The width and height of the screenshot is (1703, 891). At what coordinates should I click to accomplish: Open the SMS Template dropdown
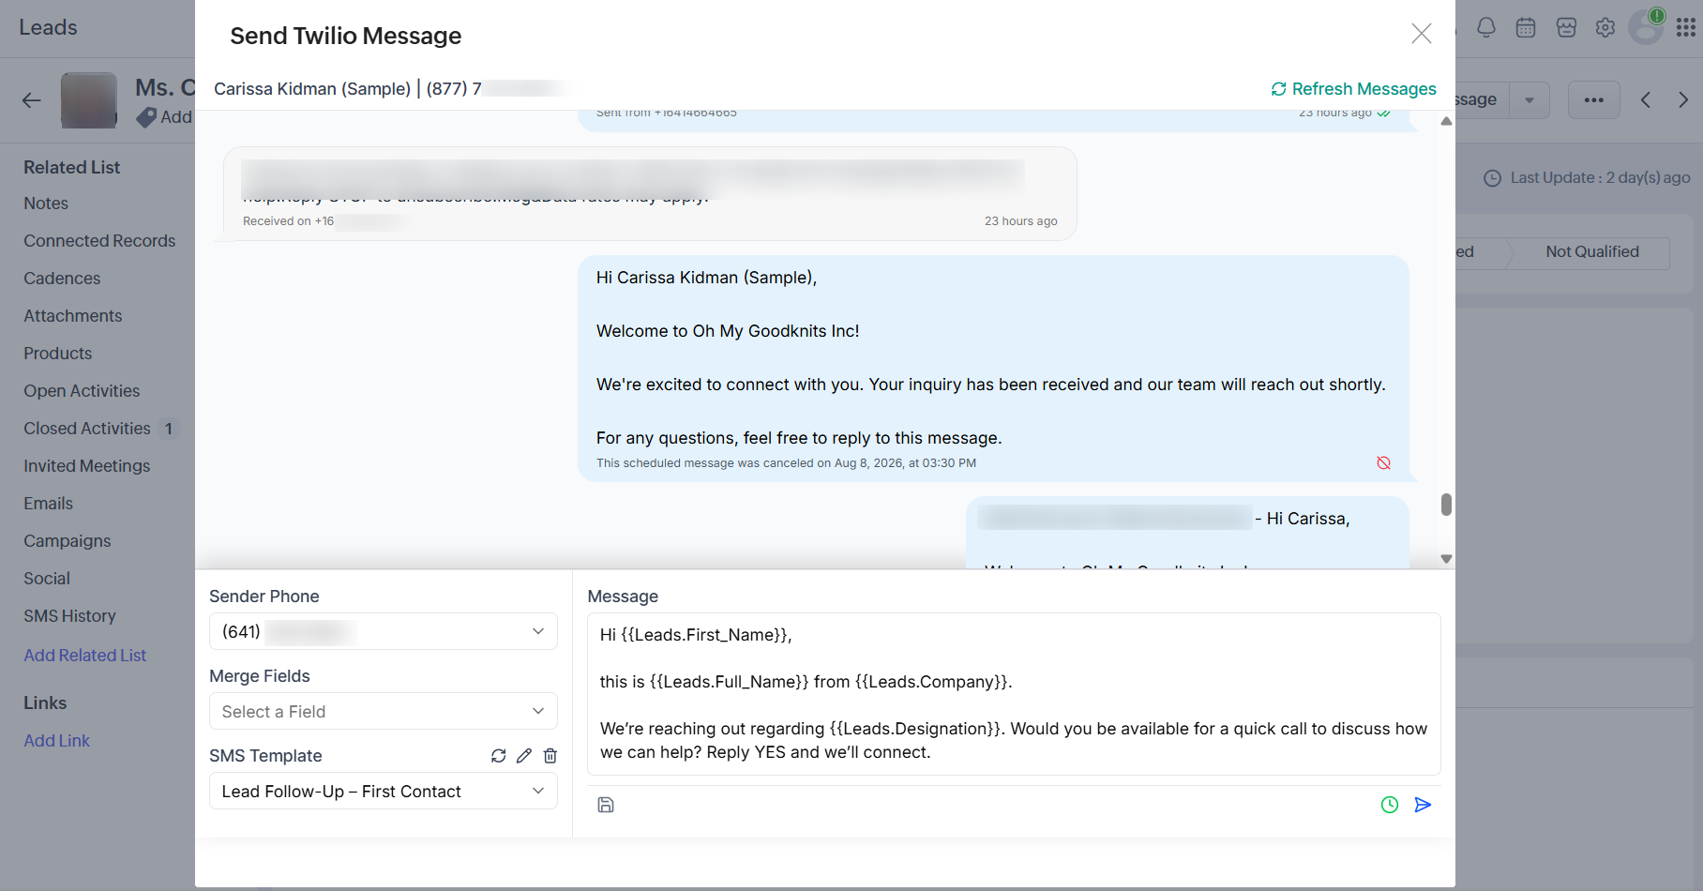pos(384,791)
